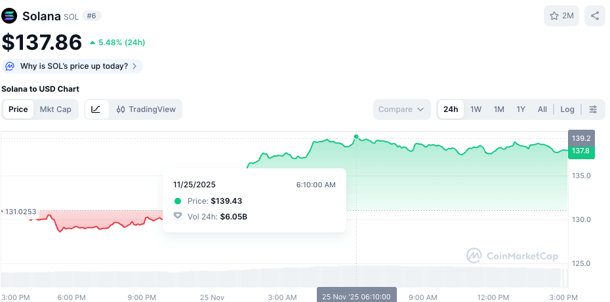The width and height of the screenshot is (610, 302).
Task: Click the AI insight icon beside SOL question
Action: point(10,66)
